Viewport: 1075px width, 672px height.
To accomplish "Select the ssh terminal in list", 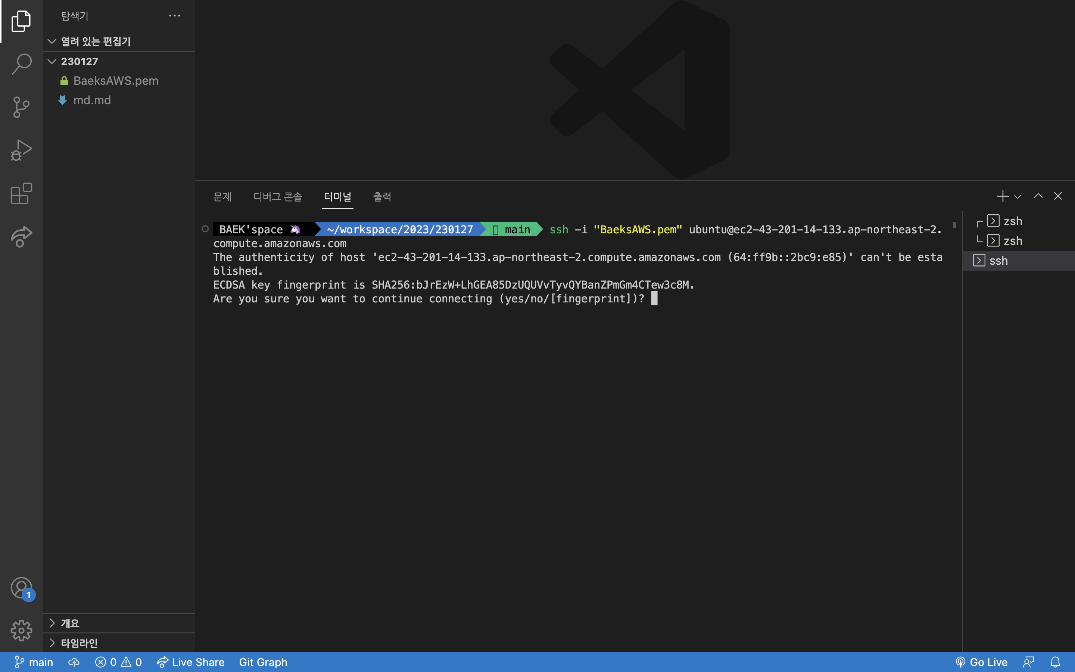I will [998, 261].
